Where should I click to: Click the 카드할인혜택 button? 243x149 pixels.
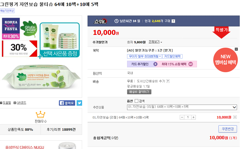click(172, 56)
